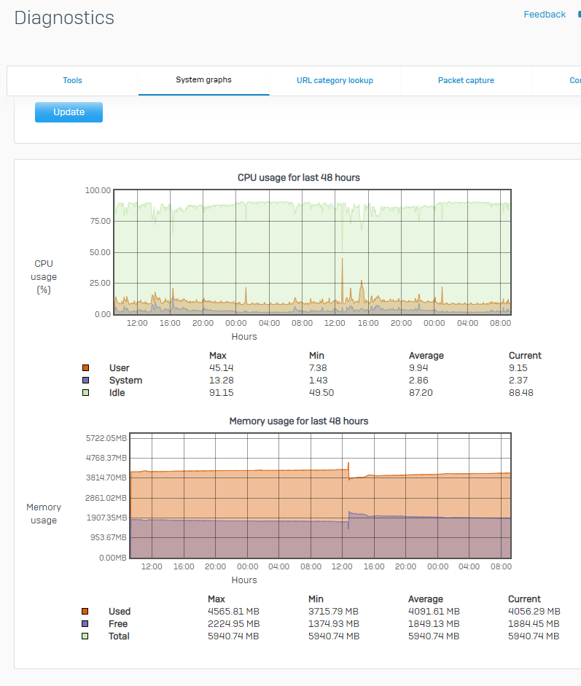Click the Update button
The height and width of the screenshot is (686, 581).
[69, 112]
